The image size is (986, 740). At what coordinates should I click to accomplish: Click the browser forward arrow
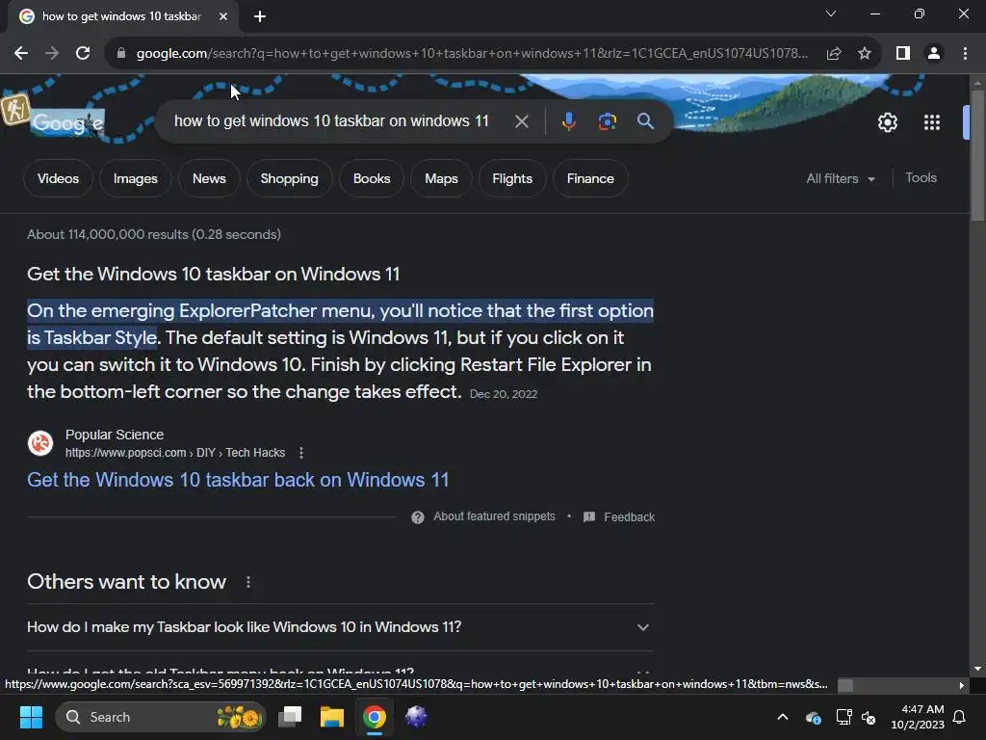tap(52, 54)
